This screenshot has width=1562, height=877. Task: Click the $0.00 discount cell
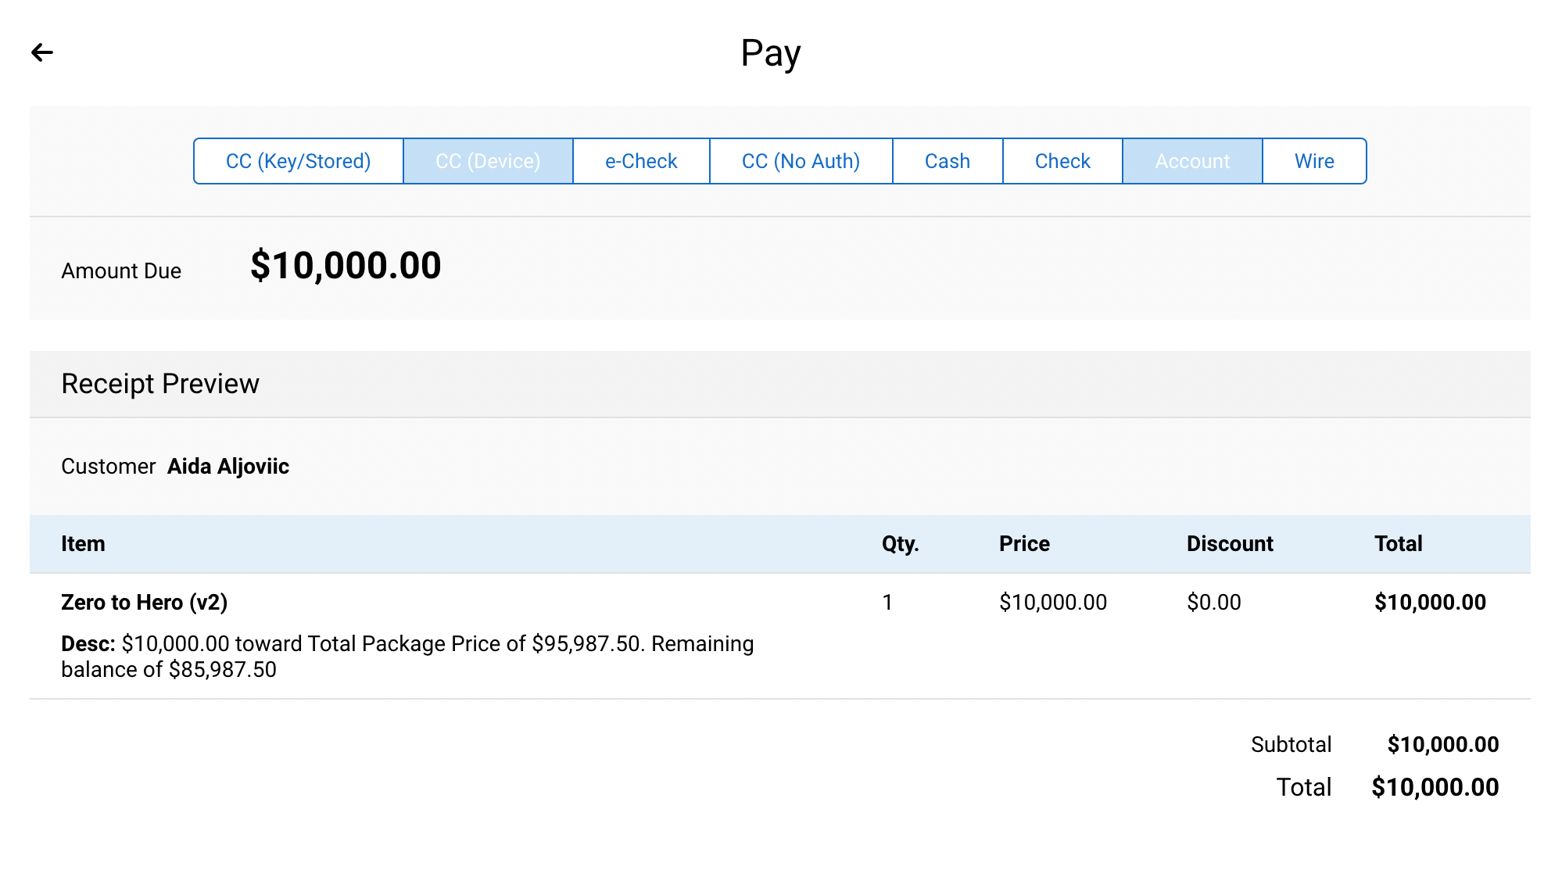tap(1214, 603)
